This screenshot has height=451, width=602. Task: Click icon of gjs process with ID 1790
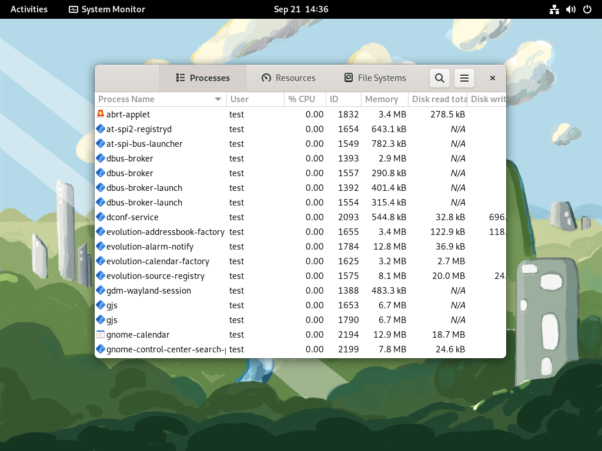click(101, 319)
